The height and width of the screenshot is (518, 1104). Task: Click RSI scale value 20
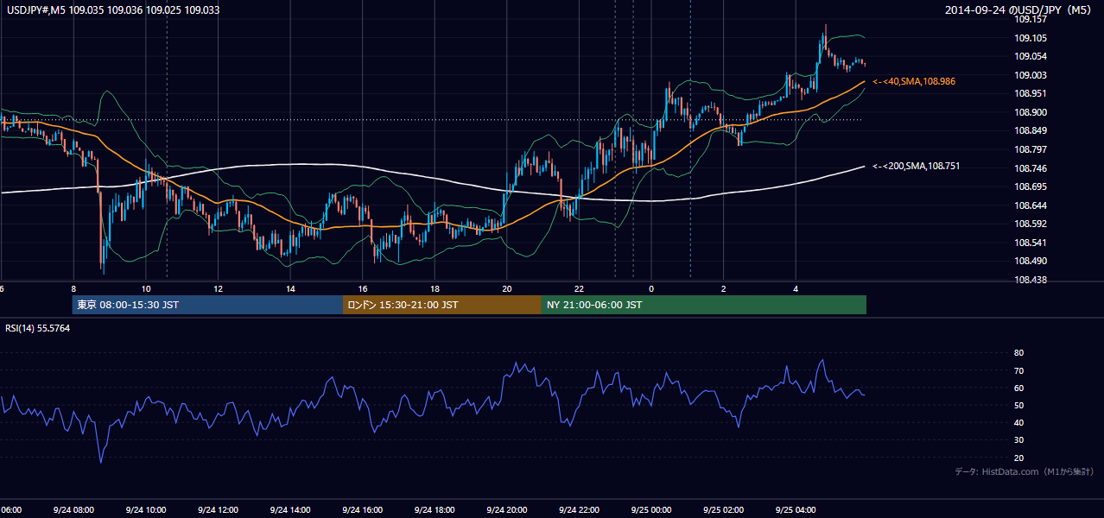coord(1018,458)
